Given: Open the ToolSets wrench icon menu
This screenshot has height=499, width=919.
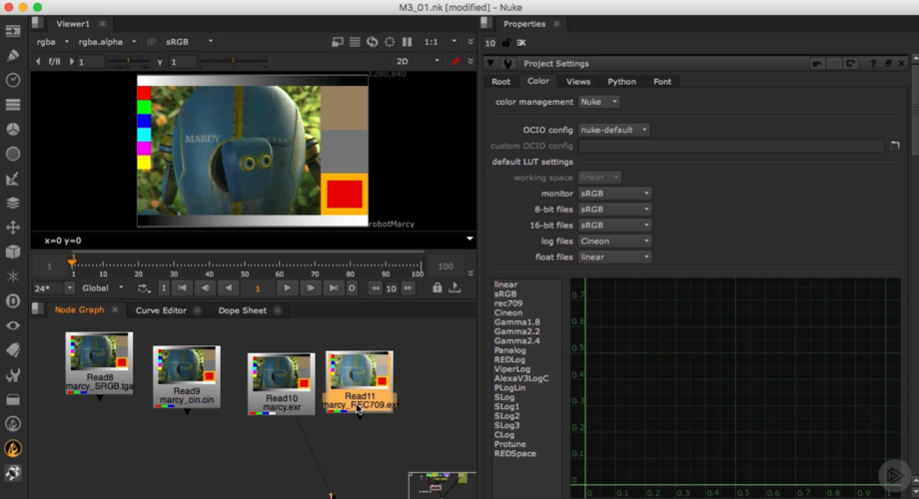Looking at the screenshot, I should coord(13,375).
